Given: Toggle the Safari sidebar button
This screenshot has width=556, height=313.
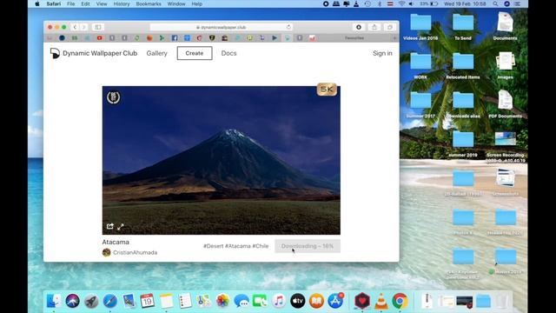Looking at the screenshot, I should [98, 27].
